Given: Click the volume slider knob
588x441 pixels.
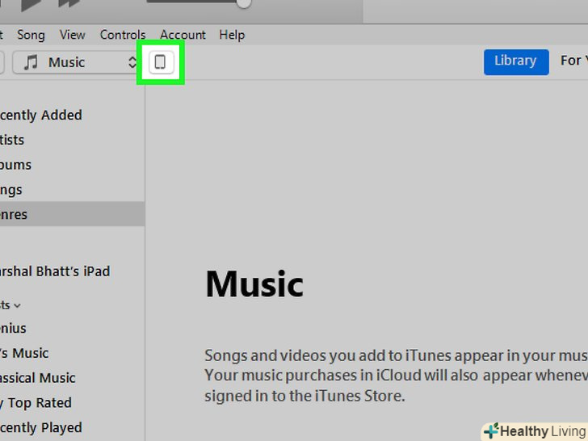Looking at the screenshot, I should [244, 3].
